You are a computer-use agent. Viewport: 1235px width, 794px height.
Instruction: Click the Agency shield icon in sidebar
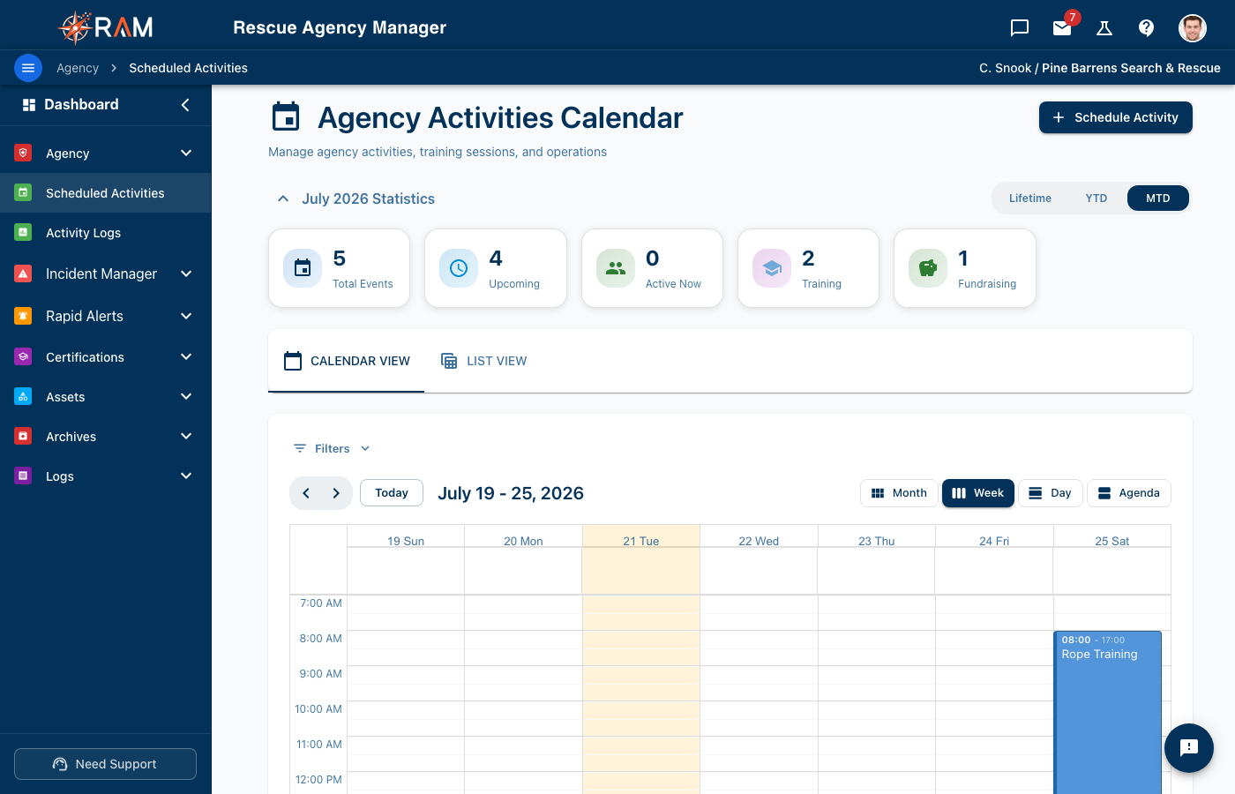point(24,153)
